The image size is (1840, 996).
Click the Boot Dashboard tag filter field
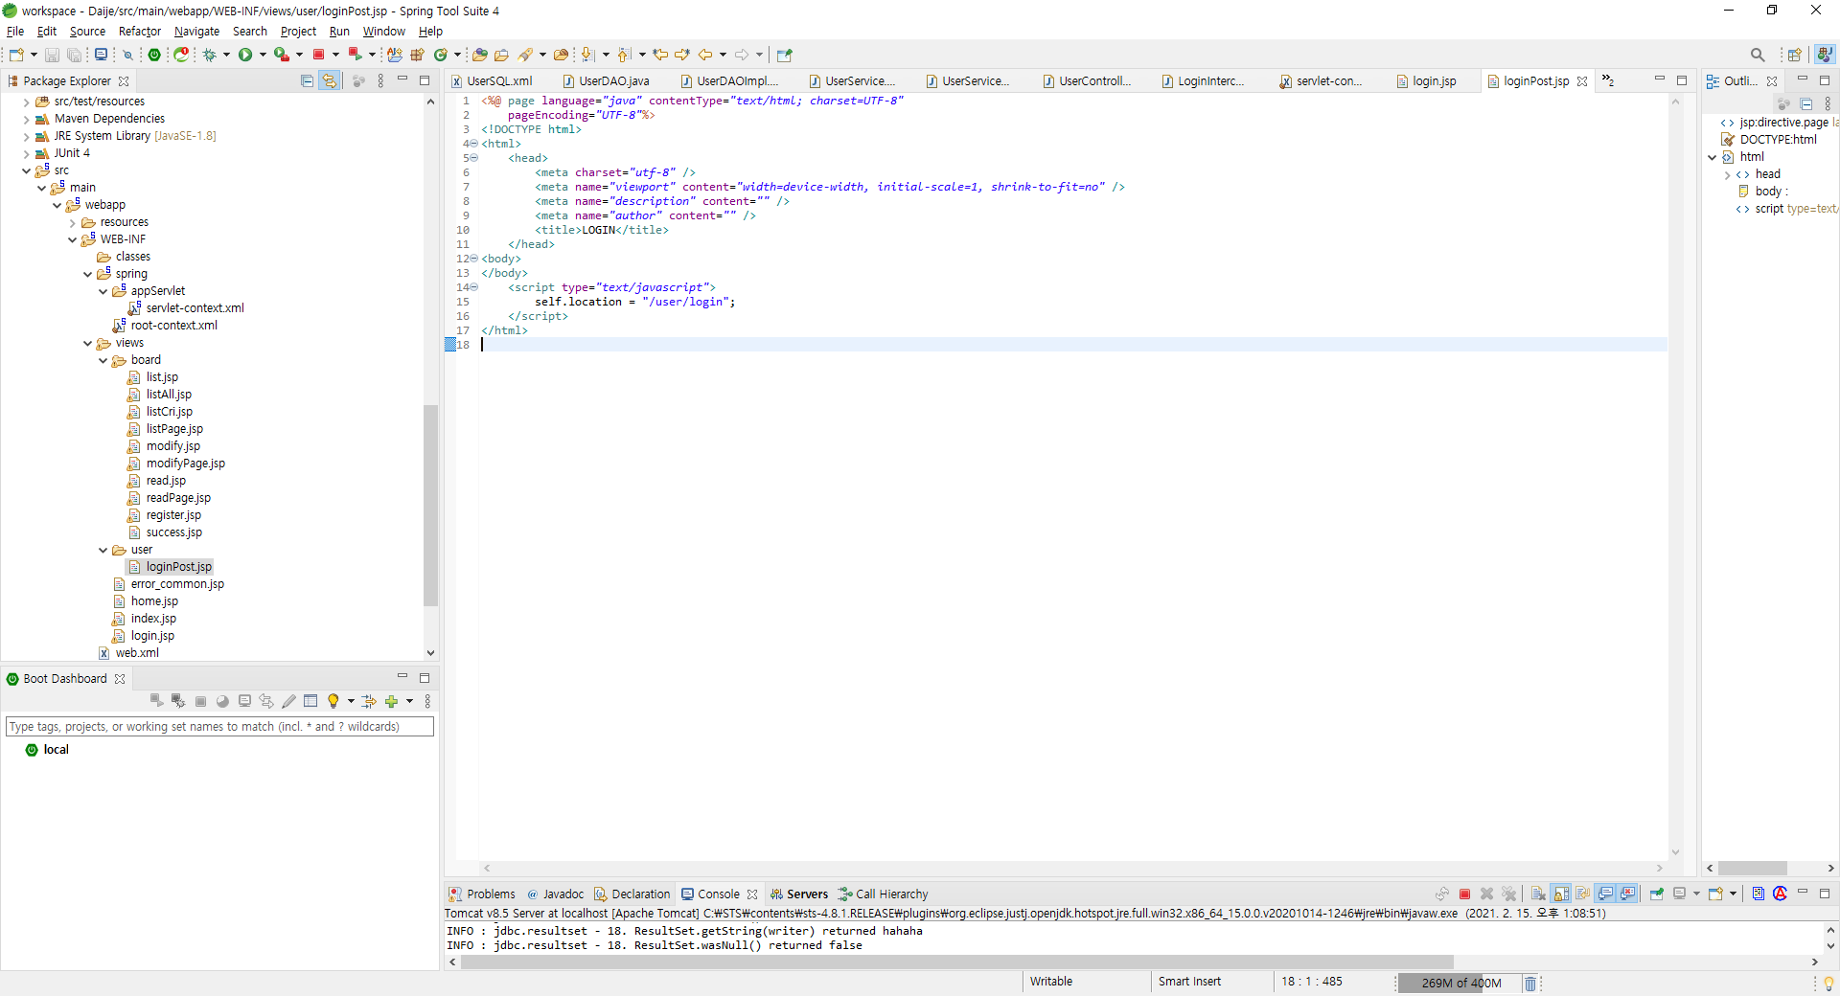click(219, 727)
